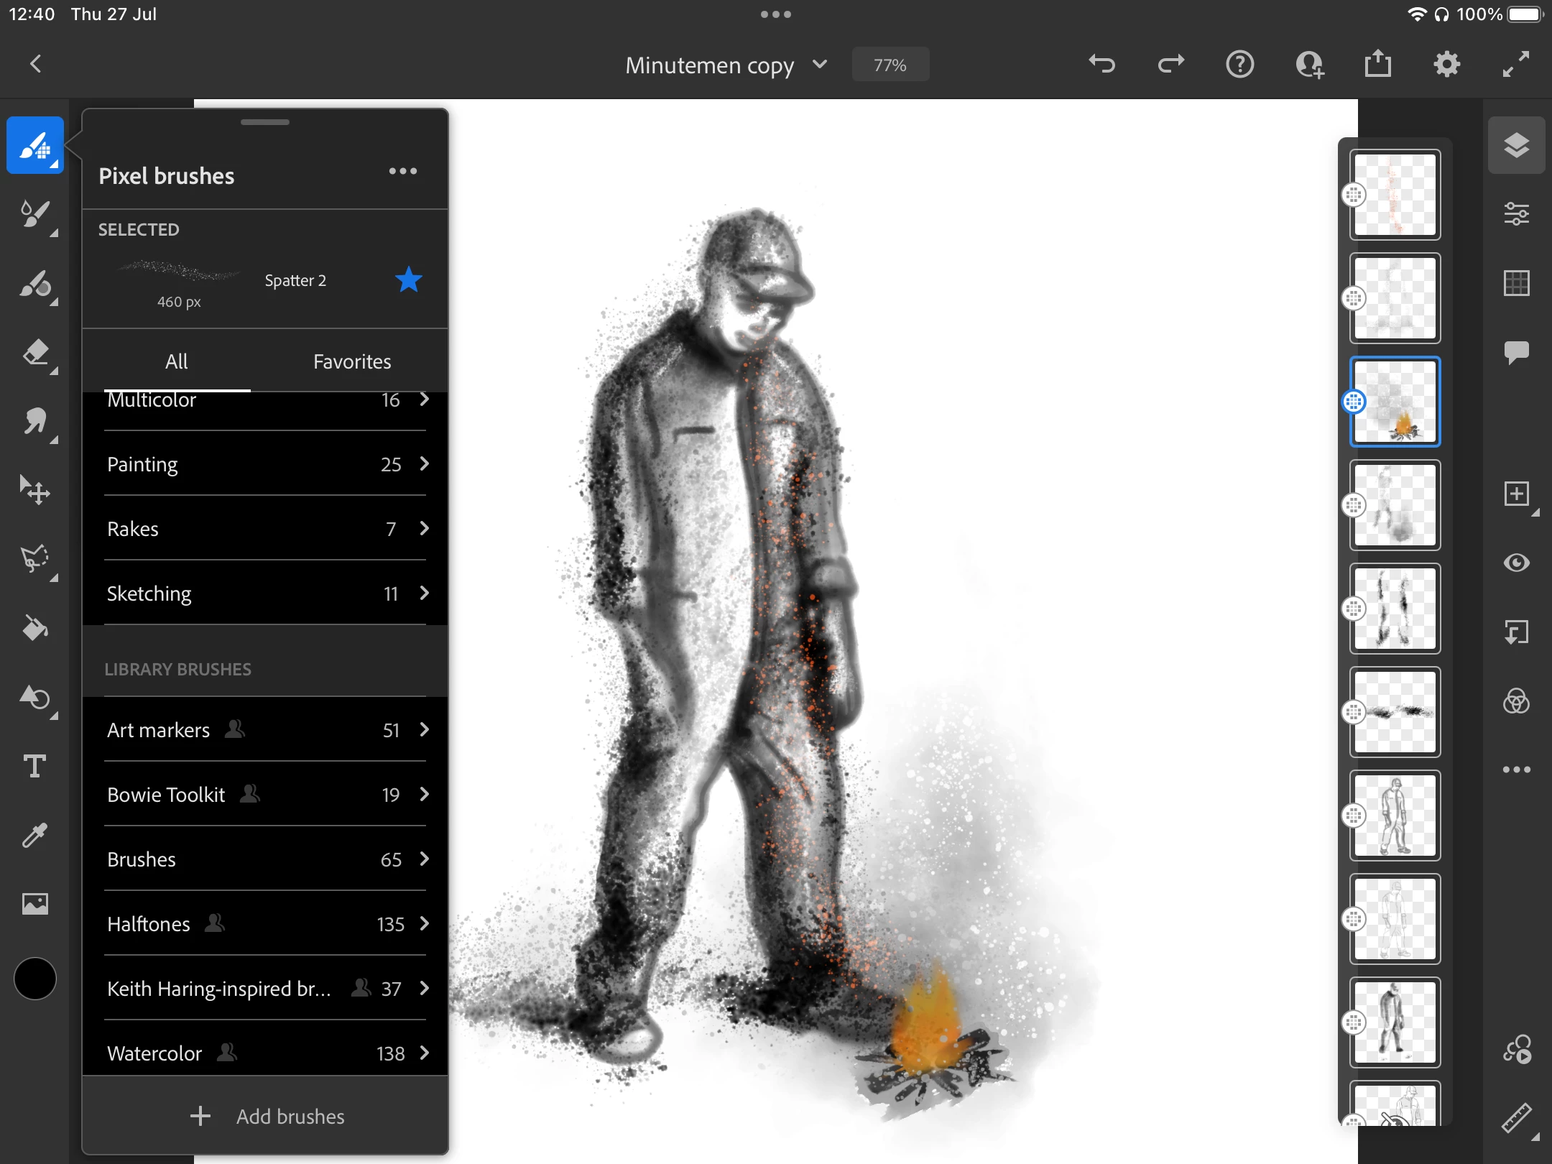Click the Add brushes button

(266, 1117)
